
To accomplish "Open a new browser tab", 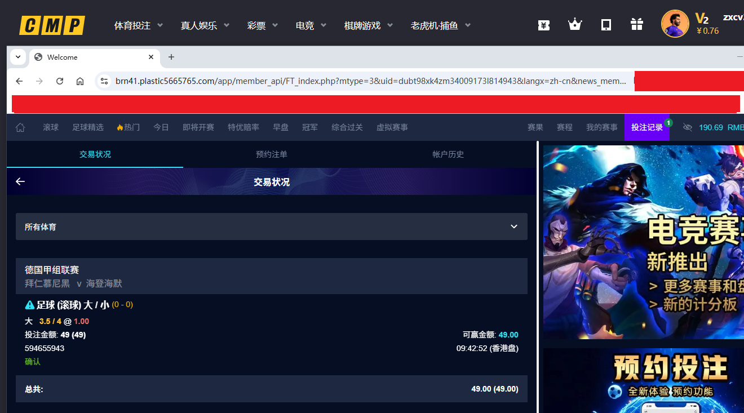I will pos(171,57).
